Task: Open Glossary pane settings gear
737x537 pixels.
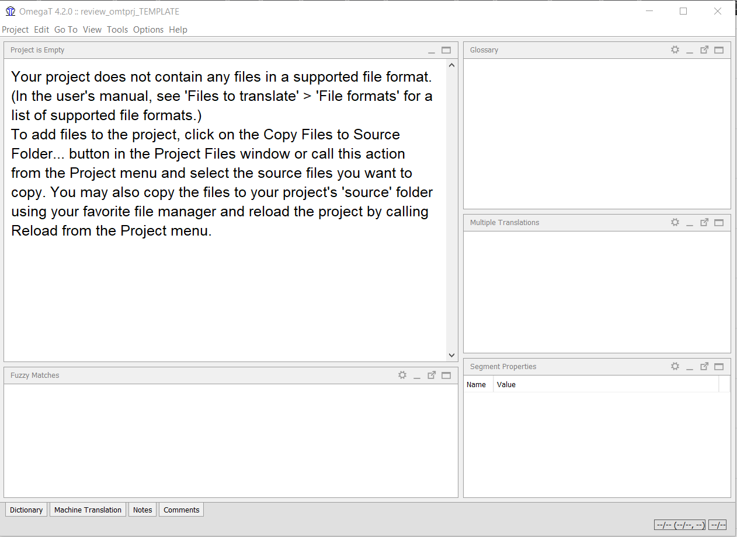Action: [x=675, y=50]
